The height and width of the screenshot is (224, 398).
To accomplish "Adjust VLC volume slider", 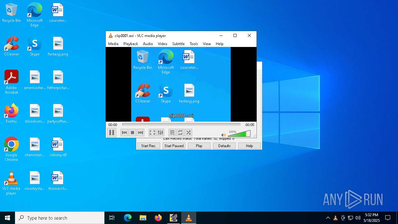I will pos(239,134).
